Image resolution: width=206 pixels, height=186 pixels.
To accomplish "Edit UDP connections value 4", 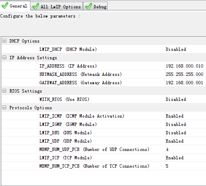I will coord(186,149).
